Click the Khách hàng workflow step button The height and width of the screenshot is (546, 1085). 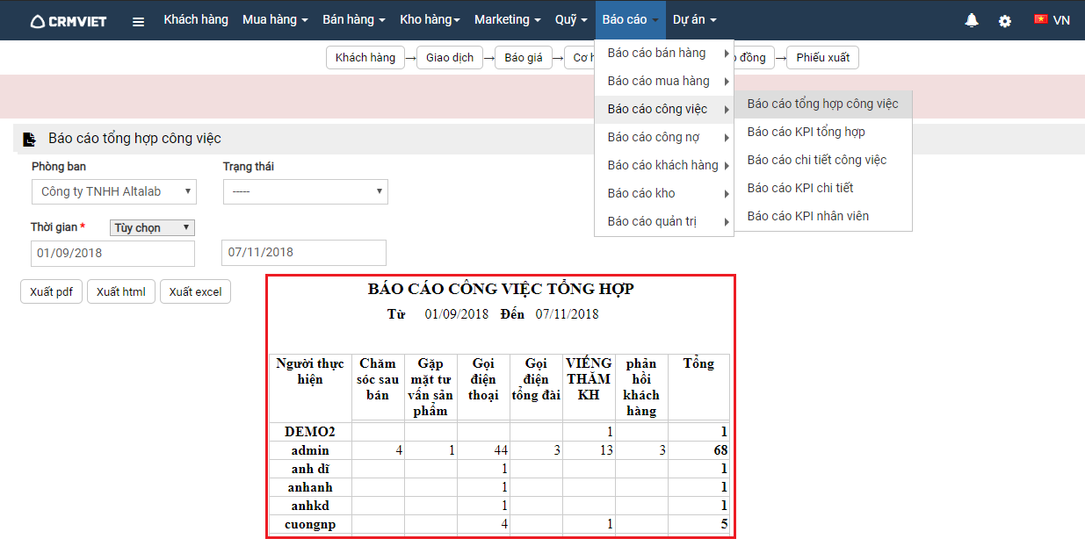coord(365,58)
